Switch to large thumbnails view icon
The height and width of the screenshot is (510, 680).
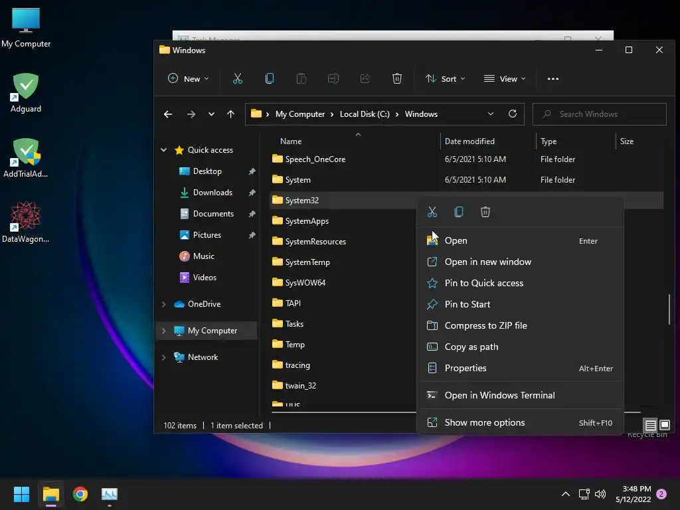(x=664, y=425)
